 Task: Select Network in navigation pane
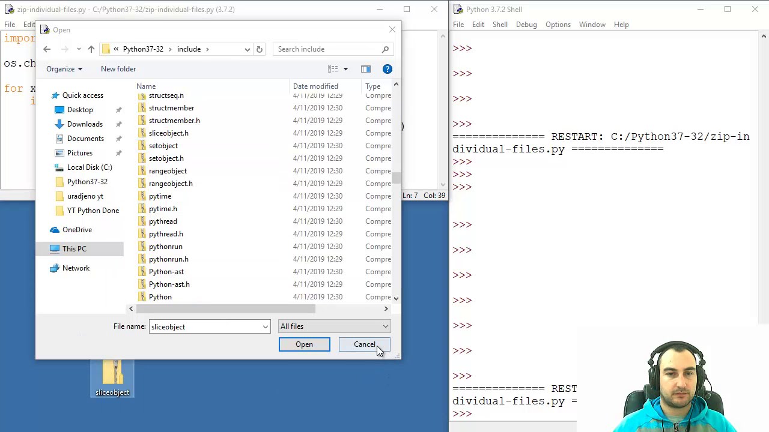76,268
